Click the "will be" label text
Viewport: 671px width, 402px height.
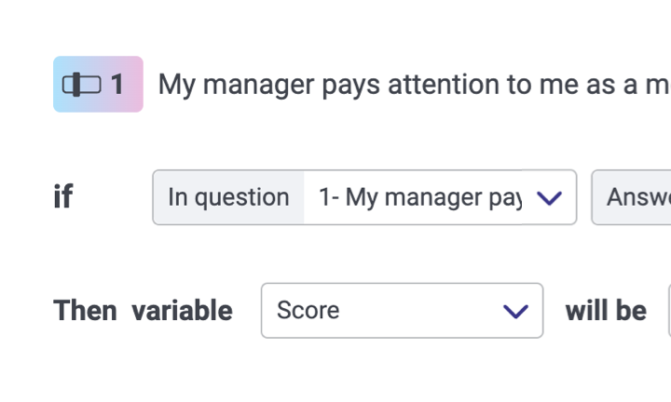(606, 311)
